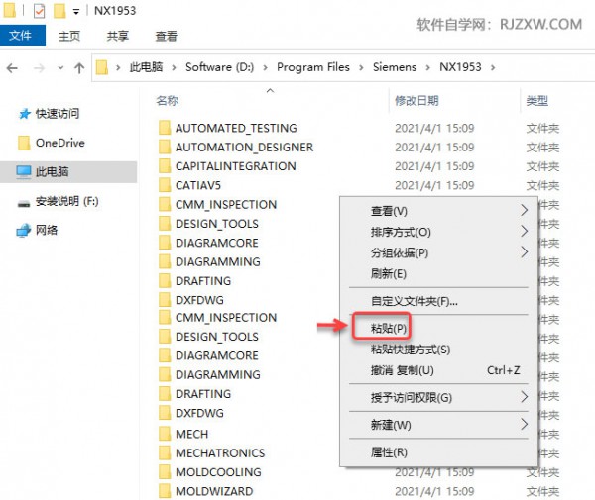Choose 撤消 复制(U) from the context menu
This screenshot has width=595, height=500.
point(438,370)
